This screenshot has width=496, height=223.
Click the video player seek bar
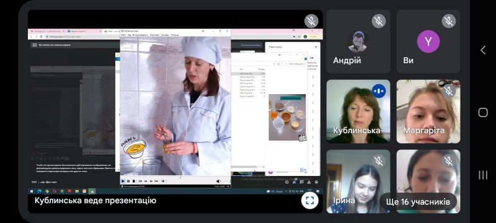pyautogui.click(x=175, y=177)
